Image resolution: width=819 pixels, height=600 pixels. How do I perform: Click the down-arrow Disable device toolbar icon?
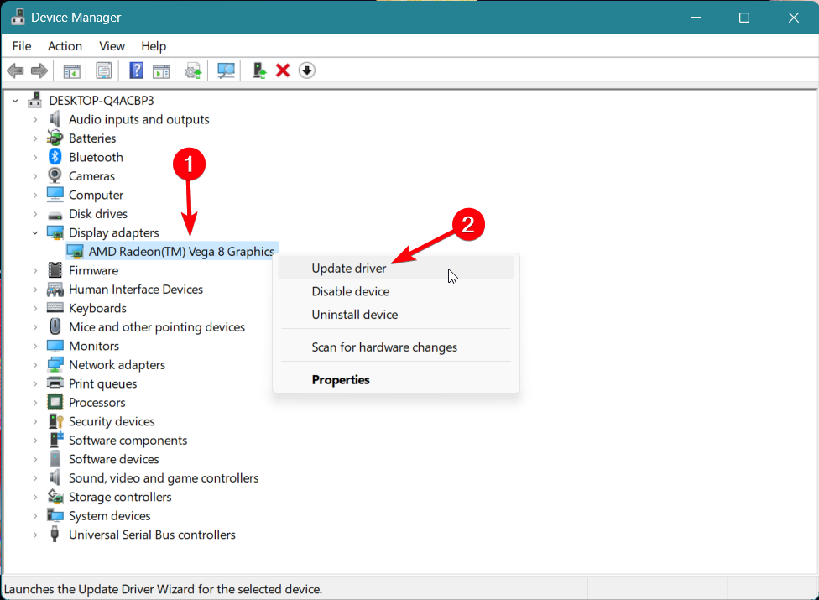307,70
